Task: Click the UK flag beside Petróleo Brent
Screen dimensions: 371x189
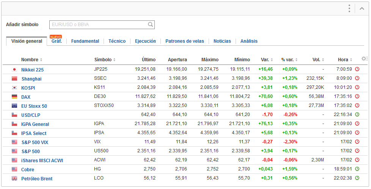Action: 14,178
